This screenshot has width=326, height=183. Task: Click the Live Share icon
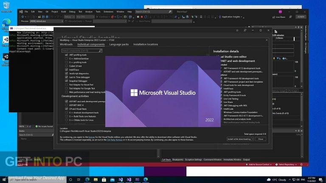point(274,17)
